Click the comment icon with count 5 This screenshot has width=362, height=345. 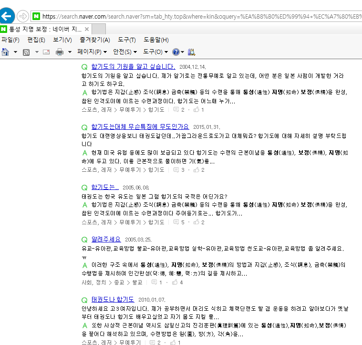176,222
